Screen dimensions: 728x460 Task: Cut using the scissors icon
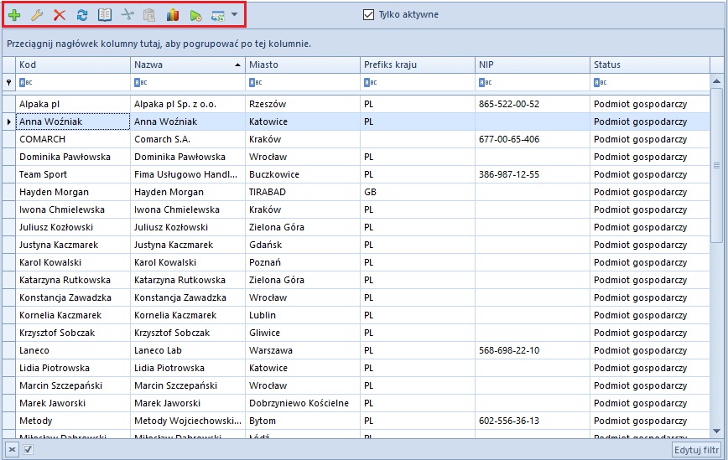pyautogui.click(x=127, y=15)
